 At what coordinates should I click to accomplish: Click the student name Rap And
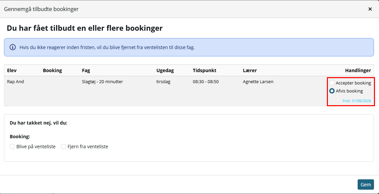(x=15, y=82)
